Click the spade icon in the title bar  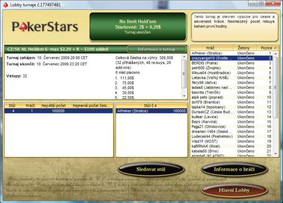pyautogui.click(x=6, y=5)
